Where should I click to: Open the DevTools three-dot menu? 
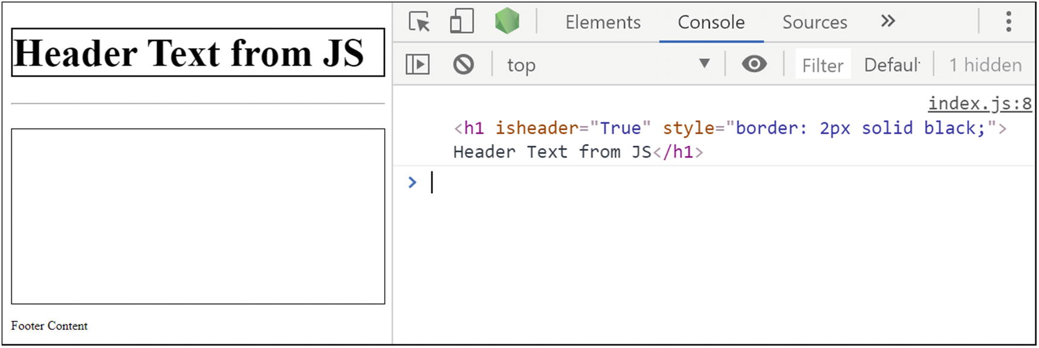[1008, 22]
